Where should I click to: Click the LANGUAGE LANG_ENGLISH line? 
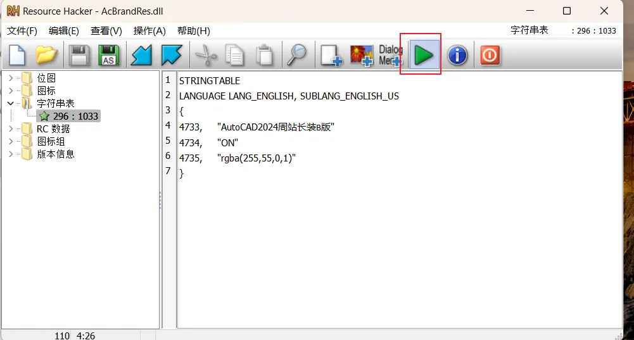[x=289, y=96]
